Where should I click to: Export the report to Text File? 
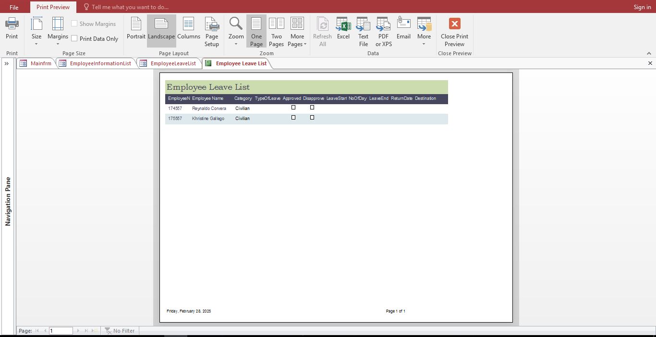coord(364,32)
